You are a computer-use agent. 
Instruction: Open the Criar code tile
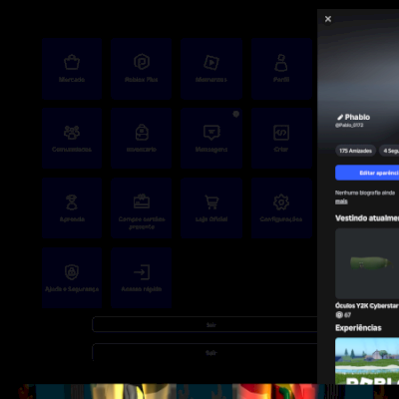coord(281,138)
